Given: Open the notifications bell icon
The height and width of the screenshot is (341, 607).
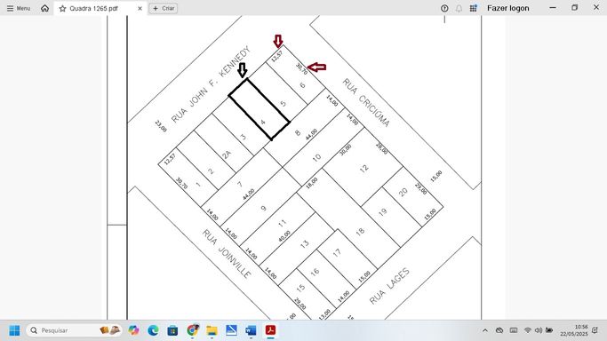Looking at the screenshot, I should coord(459,8).
